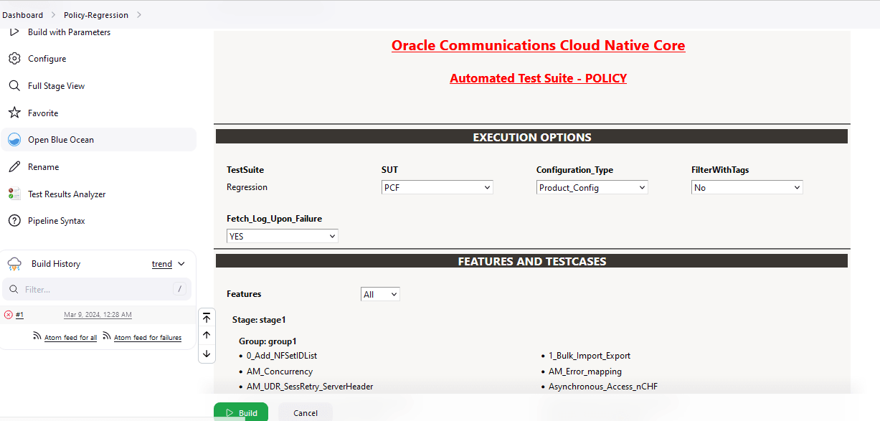880x421 pixels.
Task: Open the Mar 9, 2024, 12:28 AM build link
Action: pyautogui.click(x=98, y=315)
